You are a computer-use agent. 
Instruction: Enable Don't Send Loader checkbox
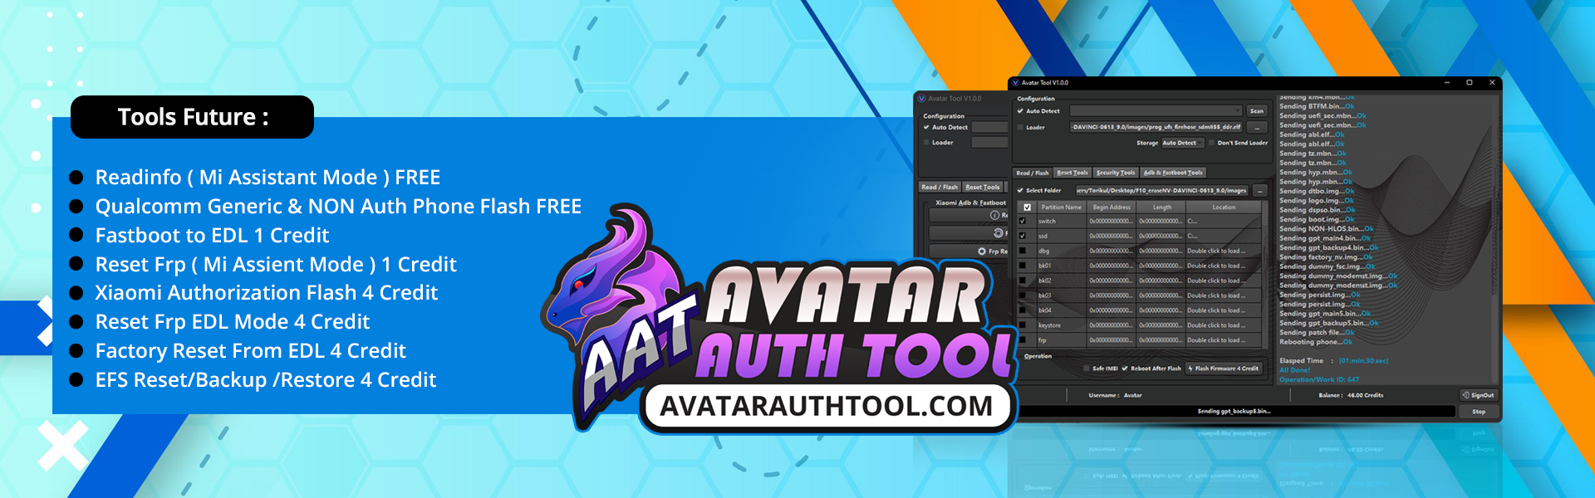1212,143
